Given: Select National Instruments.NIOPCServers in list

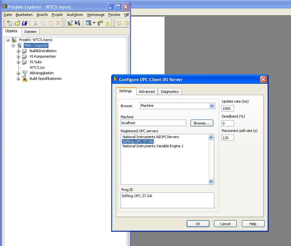Looking at the screenshot, I should (x=151, y=137).
